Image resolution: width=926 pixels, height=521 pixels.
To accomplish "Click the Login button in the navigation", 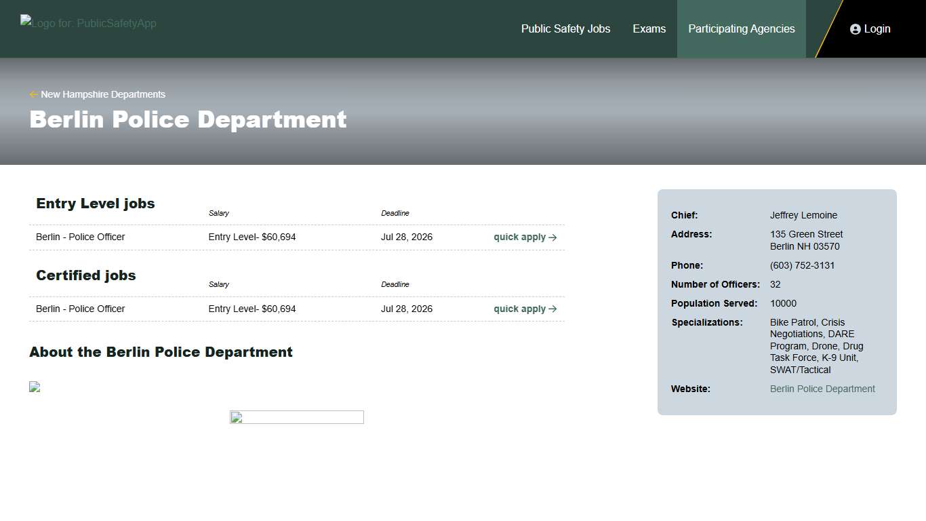I will pyautogui.click(x=870, y=28).
